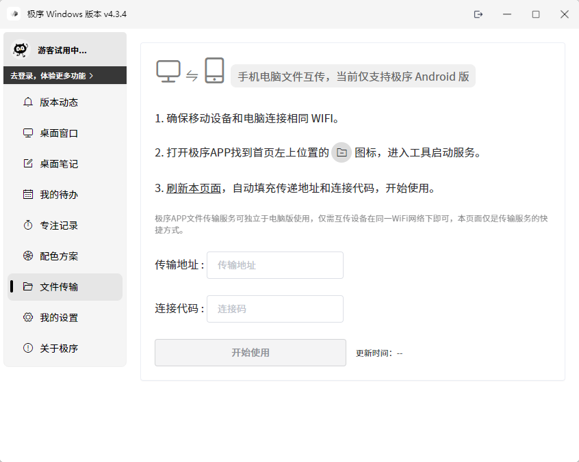
Task: Open 桌面笔记 menu item
Action: [65, 164]
